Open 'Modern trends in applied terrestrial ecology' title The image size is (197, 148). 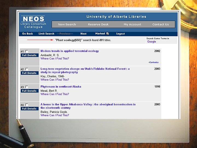69,51
